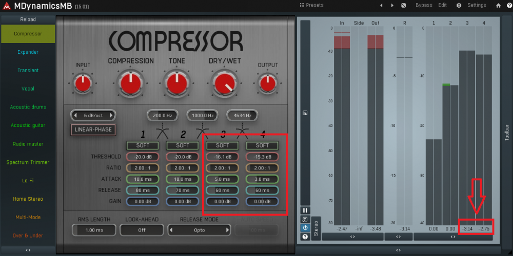Select the Spectrum Trimmer preset
This screenshot has height=256, width=513.
[28, 162]
